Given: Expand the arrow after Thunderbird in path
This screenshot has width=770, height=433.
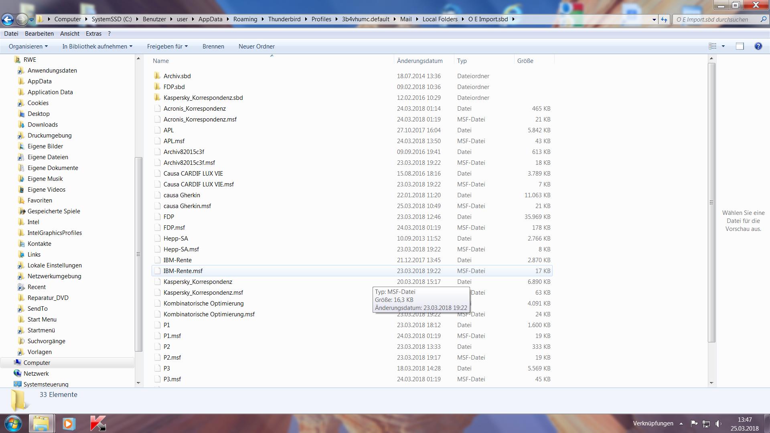Looking at the screenshot, I should pos(306,19).
